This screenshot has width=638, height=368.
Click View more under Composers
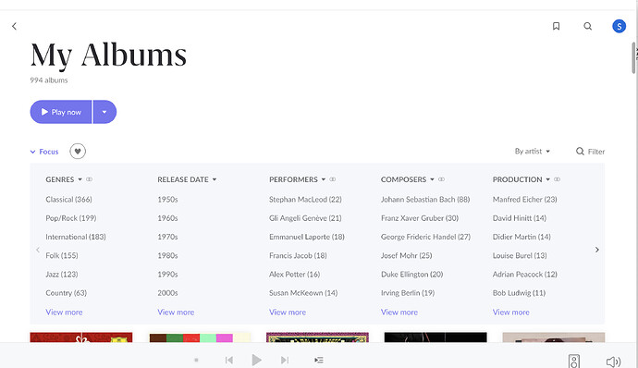pyautogui.click(x=399, y=313)
